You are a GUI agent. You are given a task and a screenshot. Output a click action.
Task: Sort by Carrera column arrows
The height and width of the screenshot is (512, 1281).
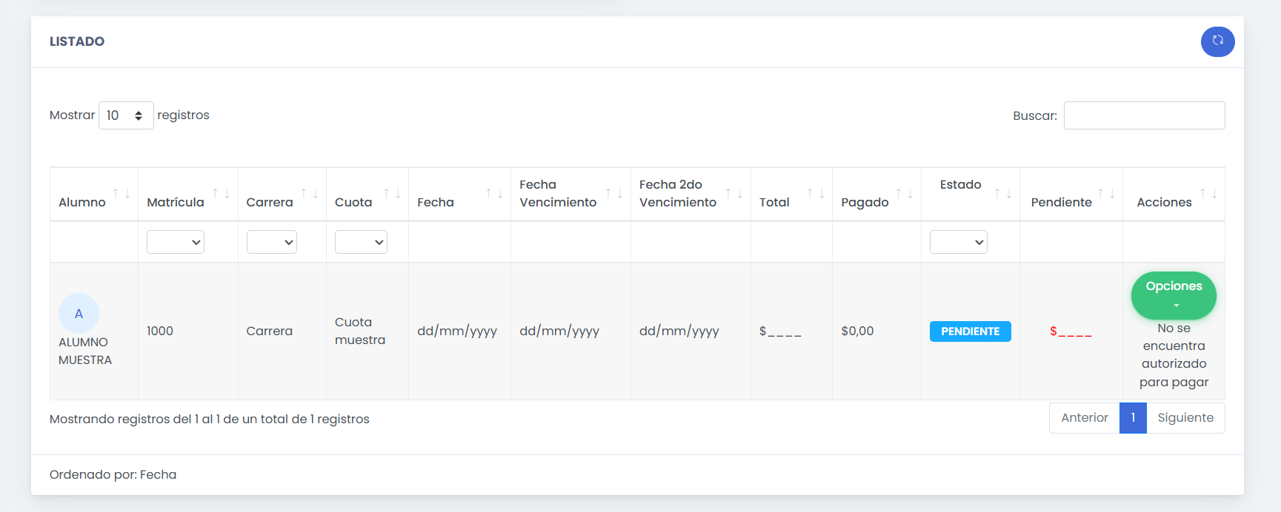coord(310,194)
